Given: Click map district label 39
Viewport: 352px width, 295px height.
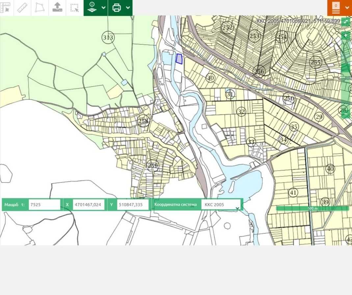Looking at the screenshot, I should [x=325, y=202].
